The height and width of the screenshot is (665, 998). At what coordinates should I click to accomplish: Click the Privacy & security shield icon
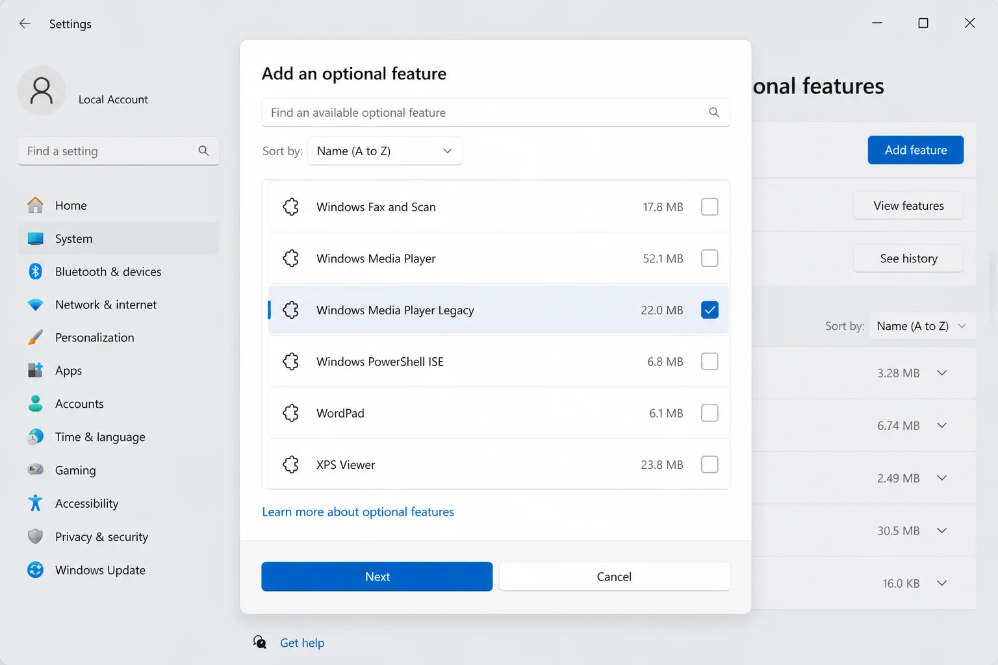tap(36, 536)
